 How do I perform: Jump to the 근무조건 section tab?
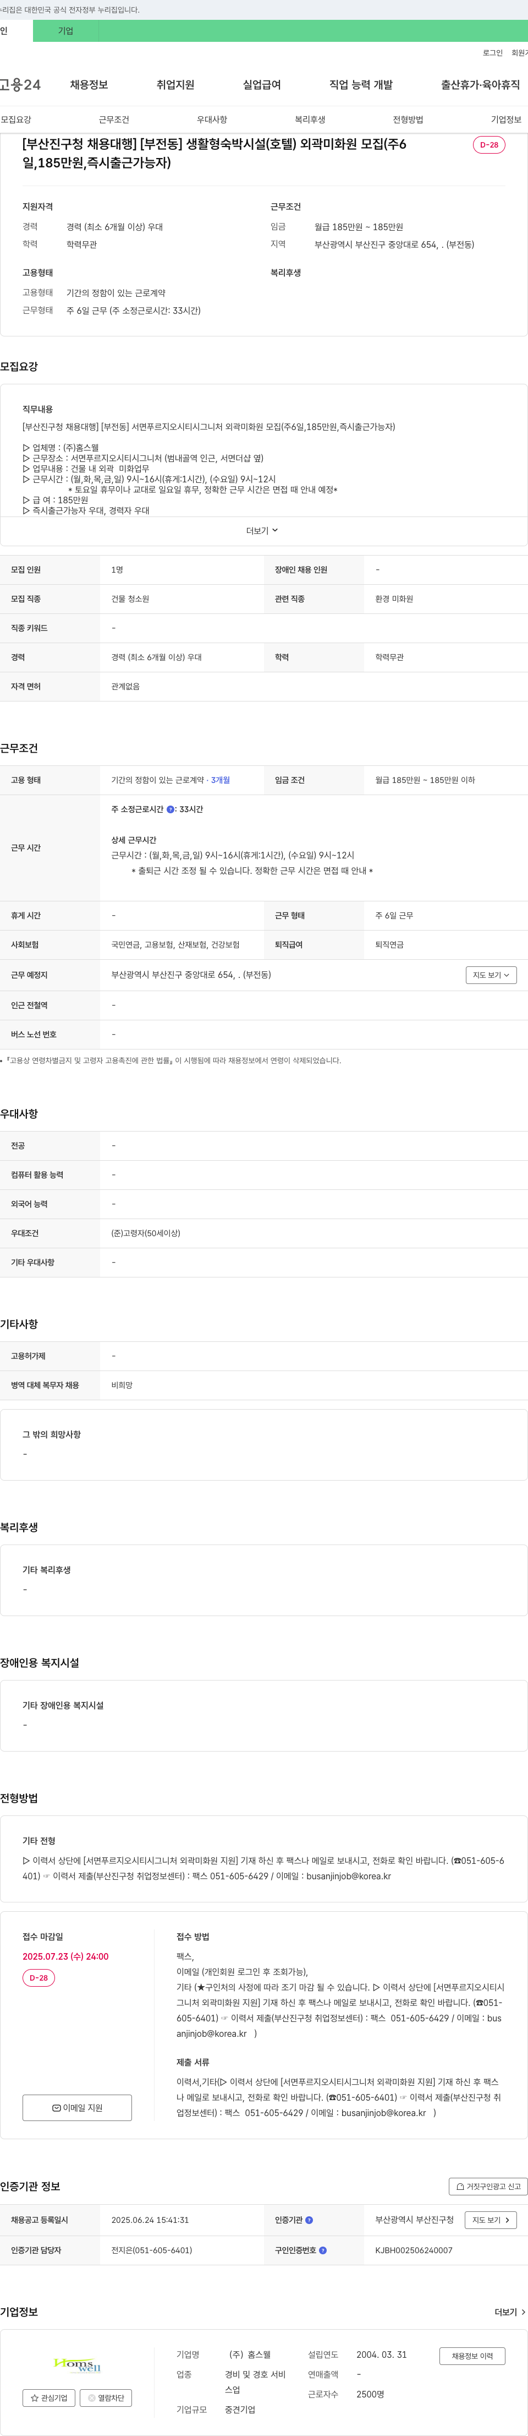click(113, 120)
